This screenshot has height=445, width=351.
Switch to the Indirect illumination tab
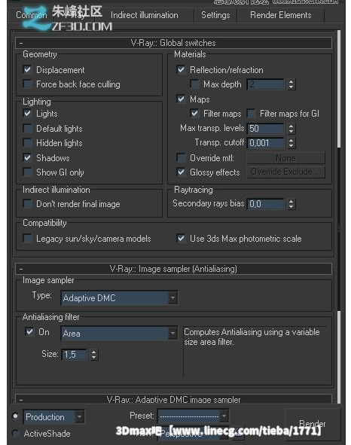[x=145, y=15]
